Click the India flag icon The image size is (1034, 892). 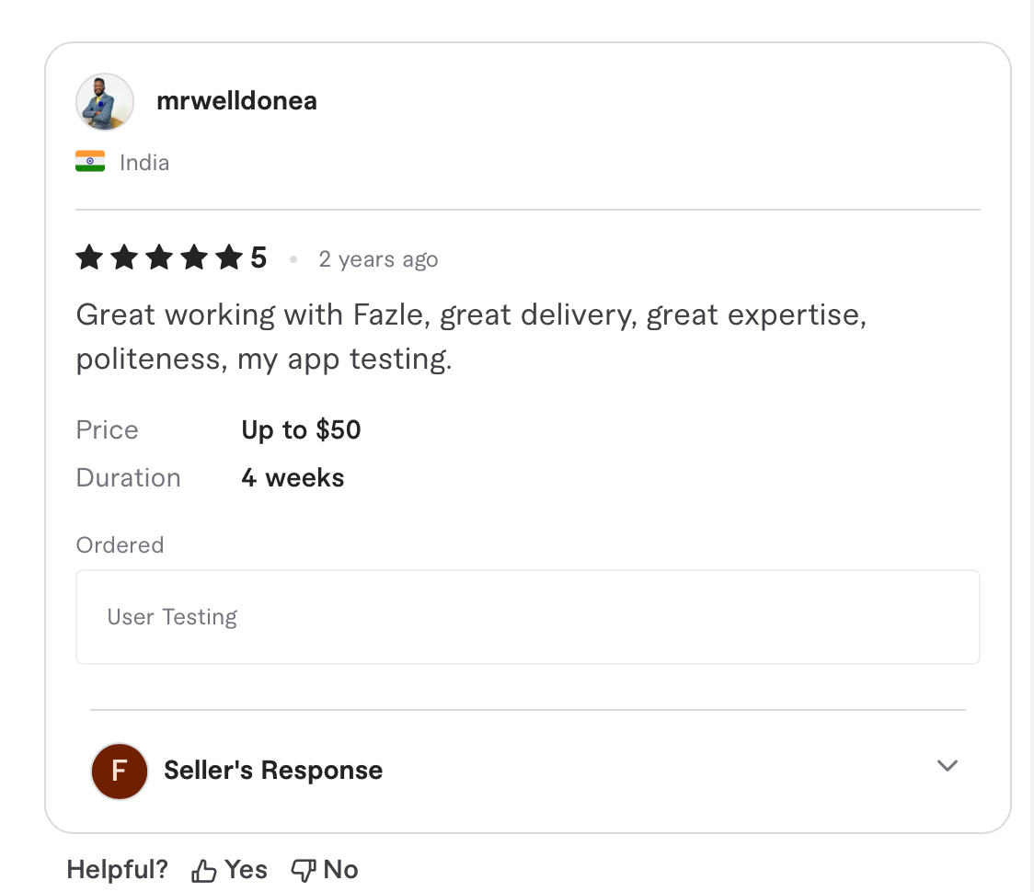[90, 161]
